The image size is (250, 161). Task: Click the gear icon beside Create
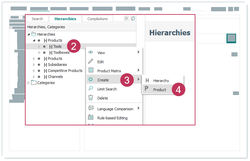91,80
